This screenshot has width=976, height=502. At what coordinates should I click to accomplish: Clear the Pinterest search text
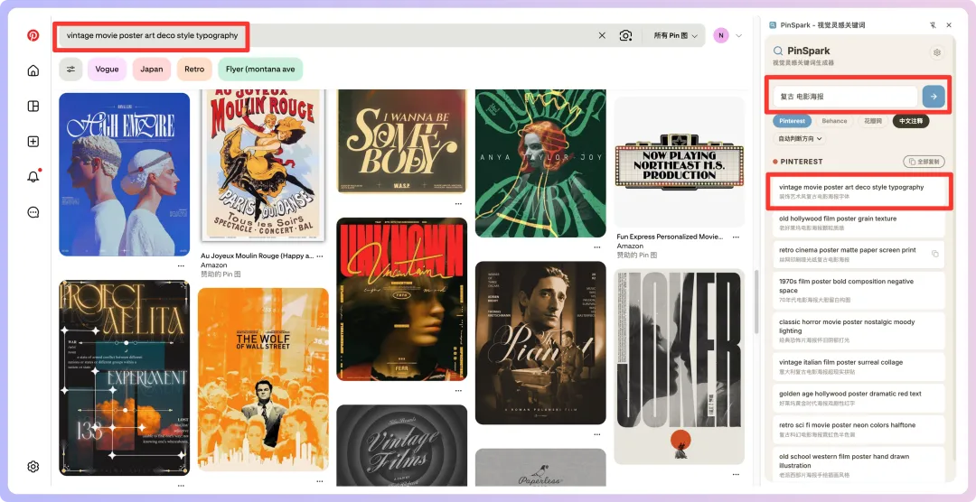point(602,35)
